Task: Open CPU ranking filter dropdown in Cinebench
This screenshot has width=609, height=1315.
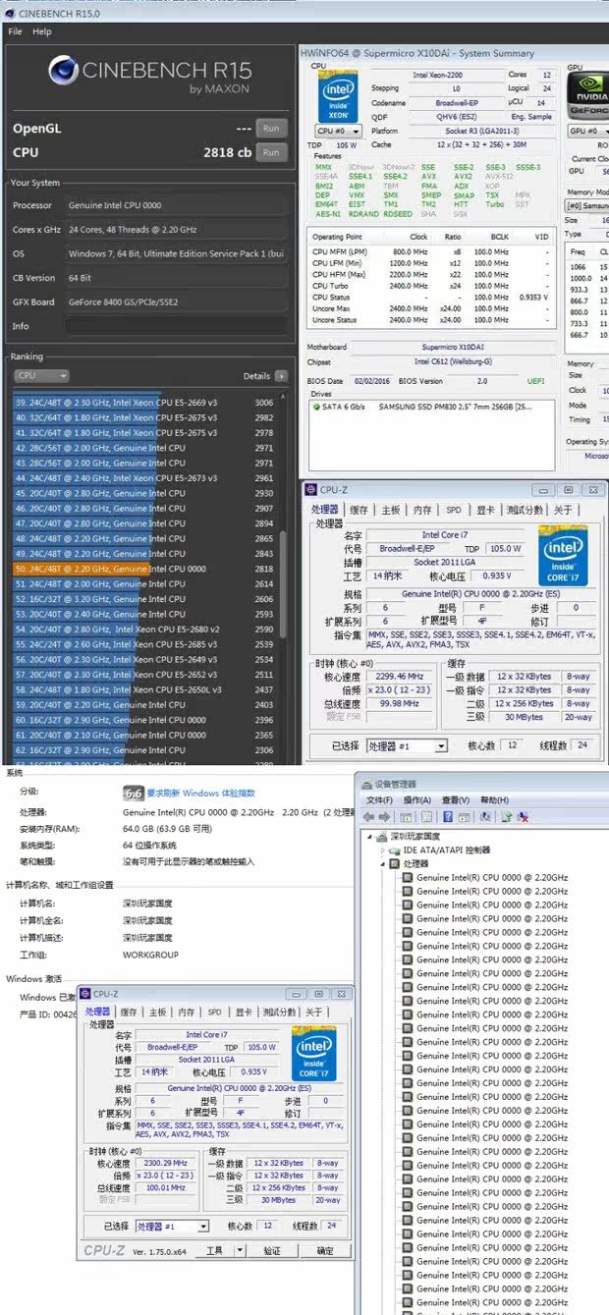Action: [x=41, y=376]
